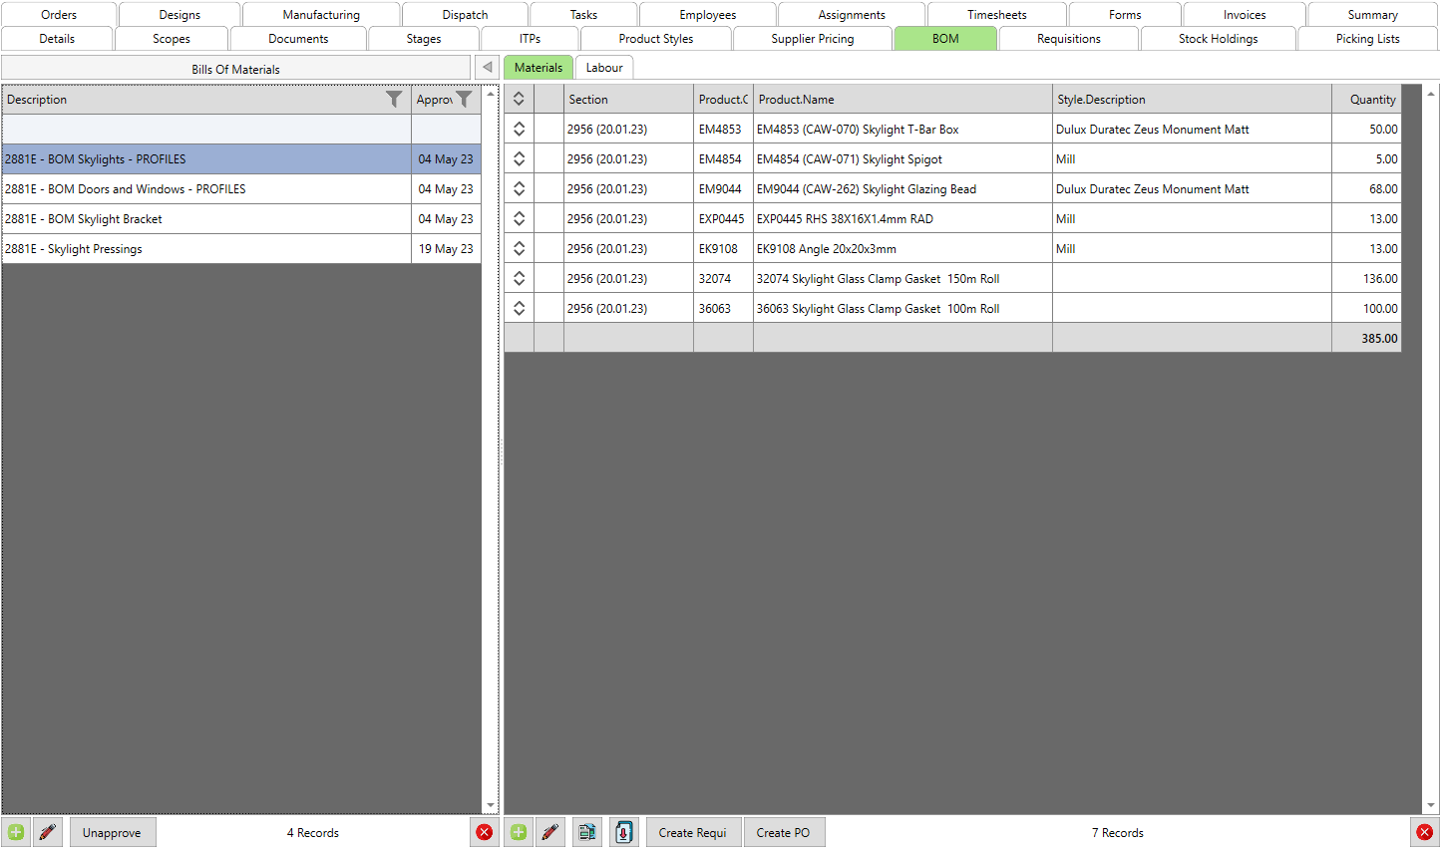Viewport: 1441px width, 851px height.
Task: Click the green plus to add a new BOM
Action: click(x=15, y=832)
